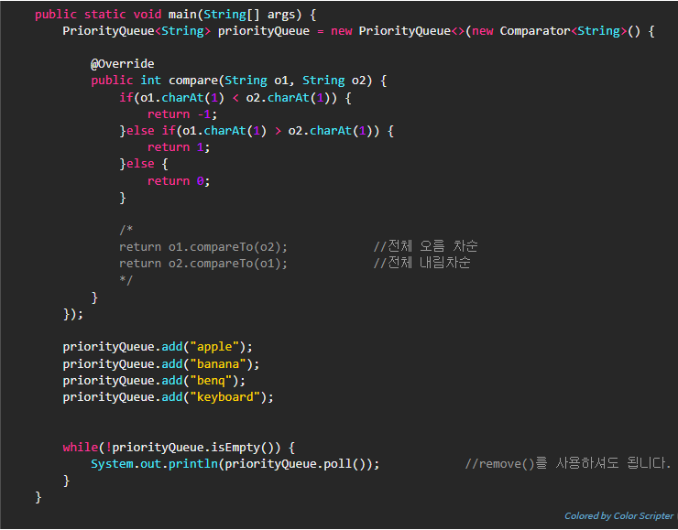The image size is (678, 530).
Task: Click the commented "return o1.compareTo(o2);" line
Action: pyautogui.click(x=203, y=247)
